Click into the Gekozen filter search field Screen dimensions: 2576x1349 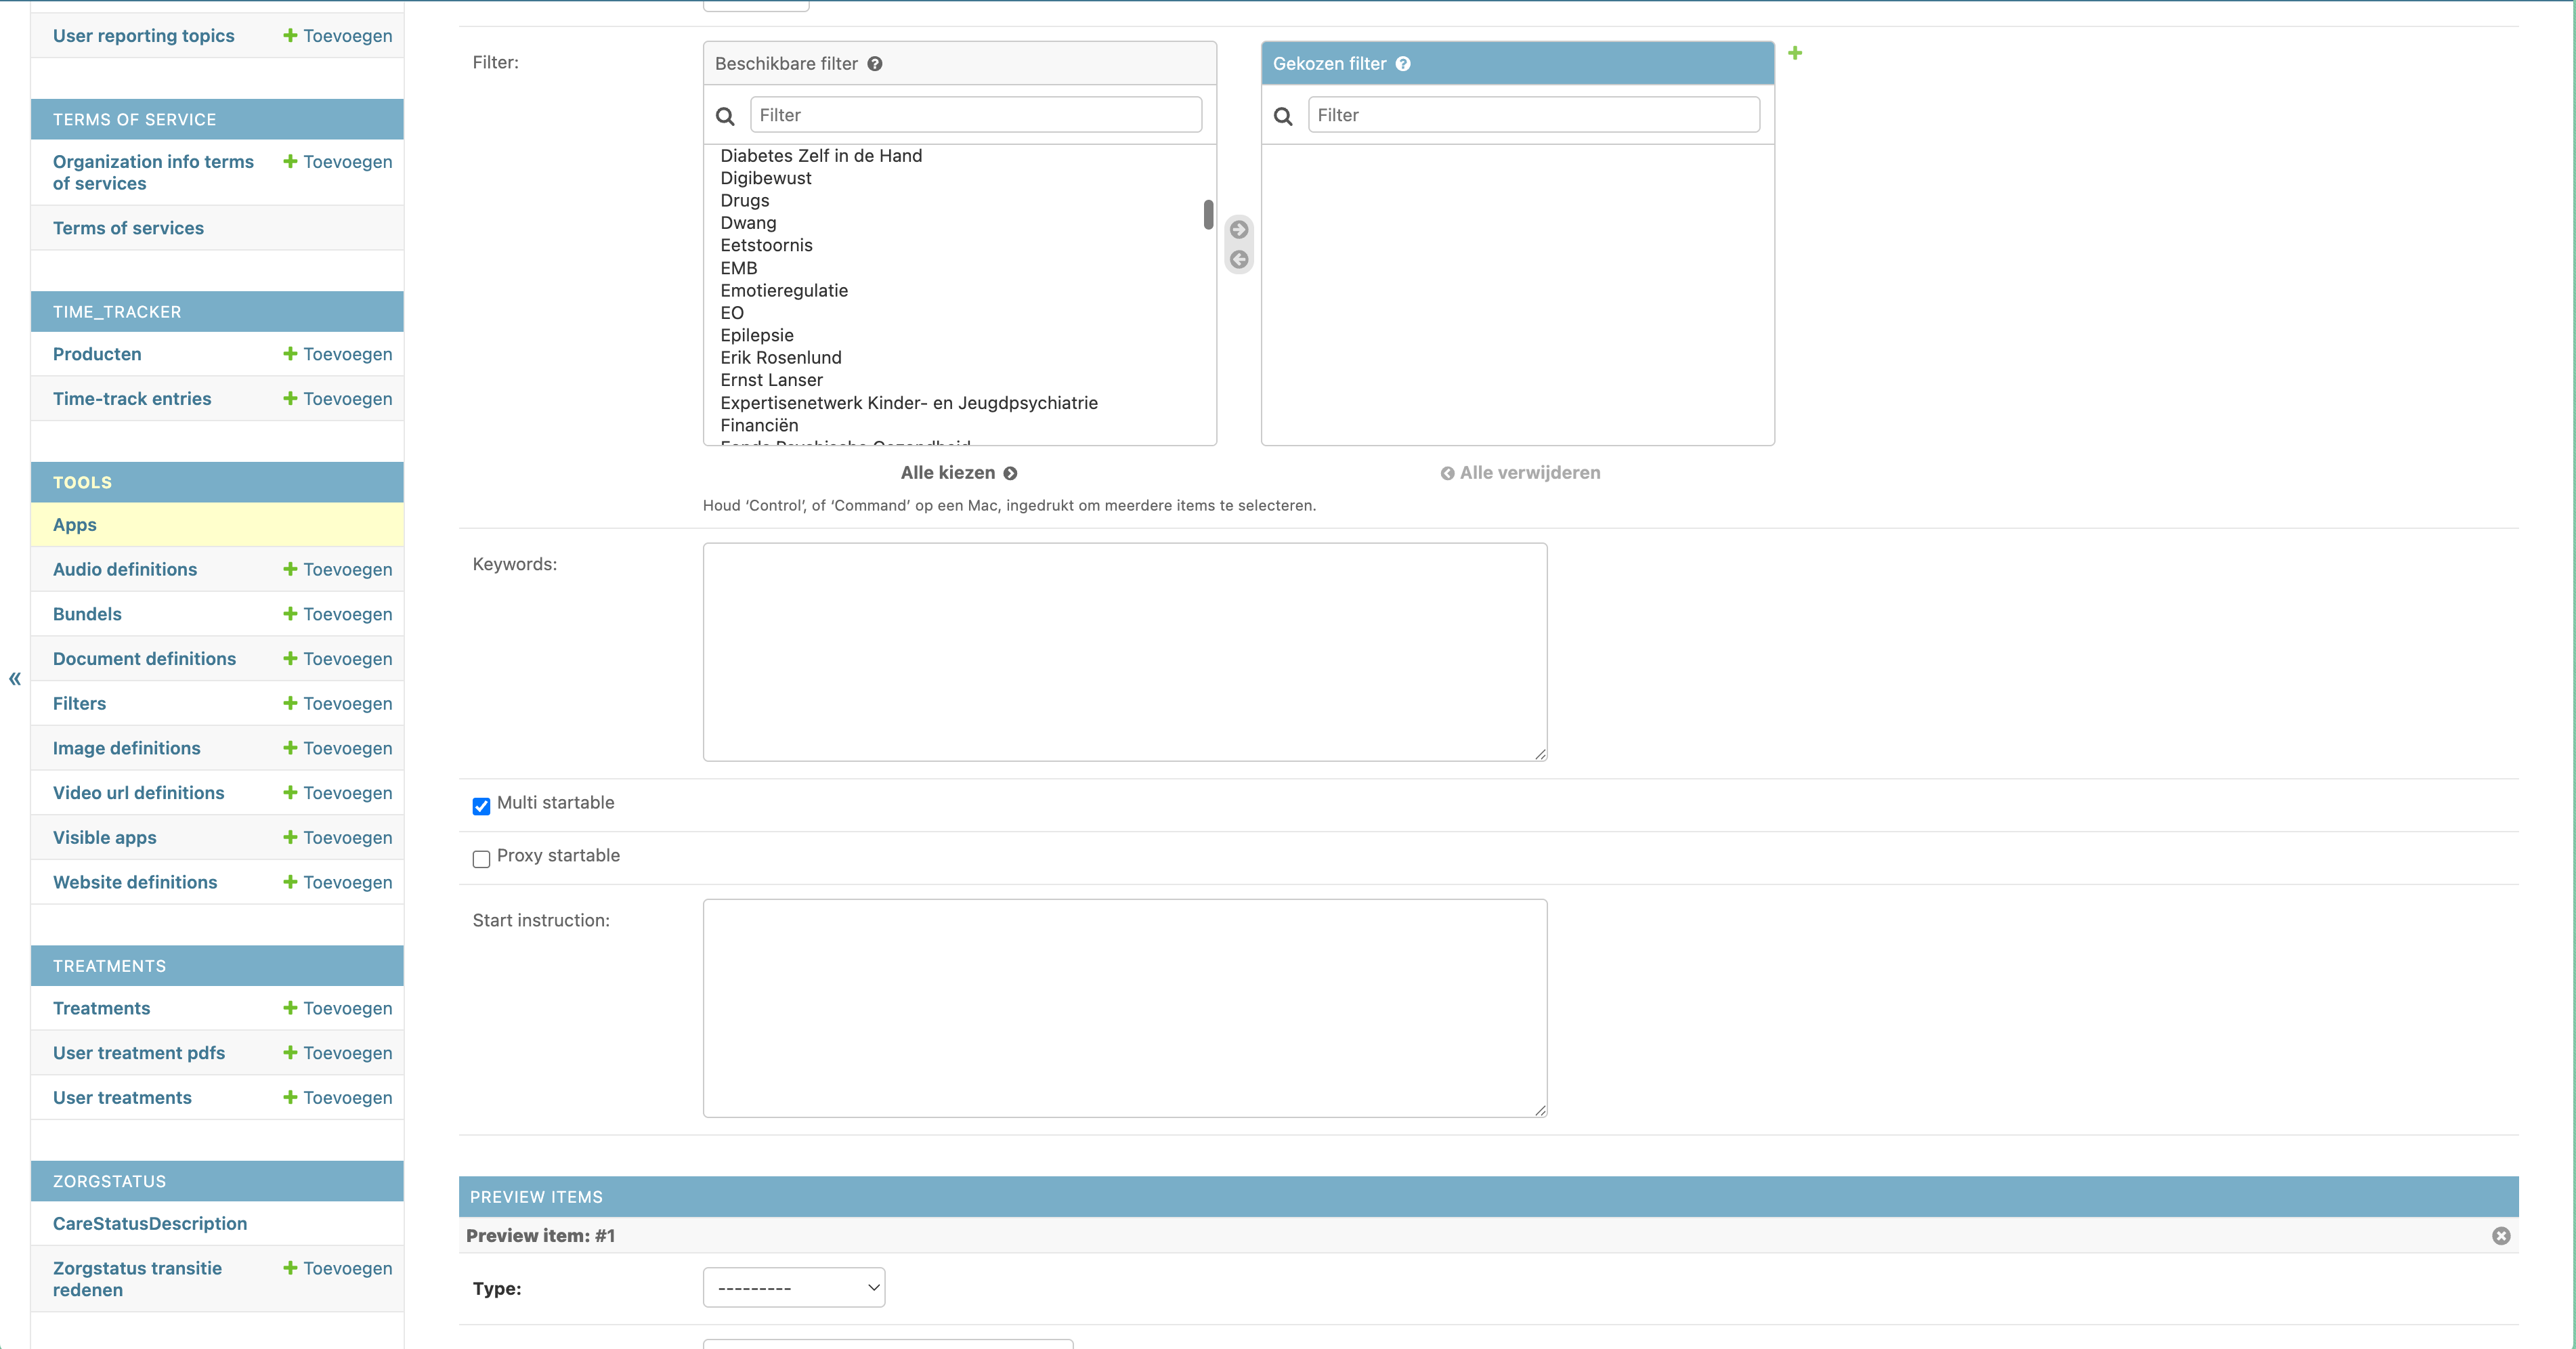[x=1533, y=115]
